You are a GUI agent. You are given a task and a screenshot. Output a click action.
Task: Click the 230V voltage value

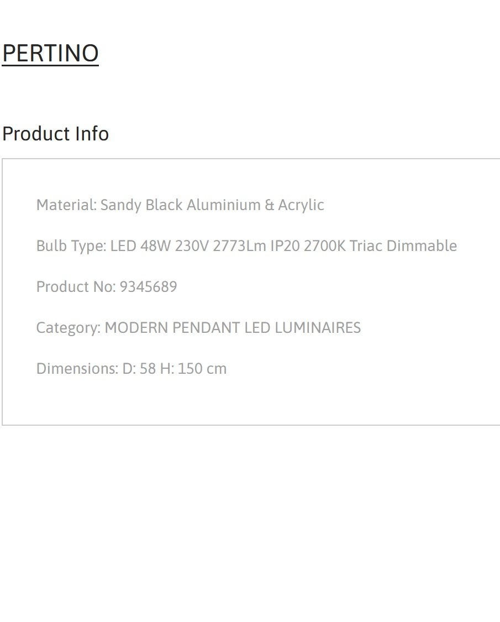point(192,246)
